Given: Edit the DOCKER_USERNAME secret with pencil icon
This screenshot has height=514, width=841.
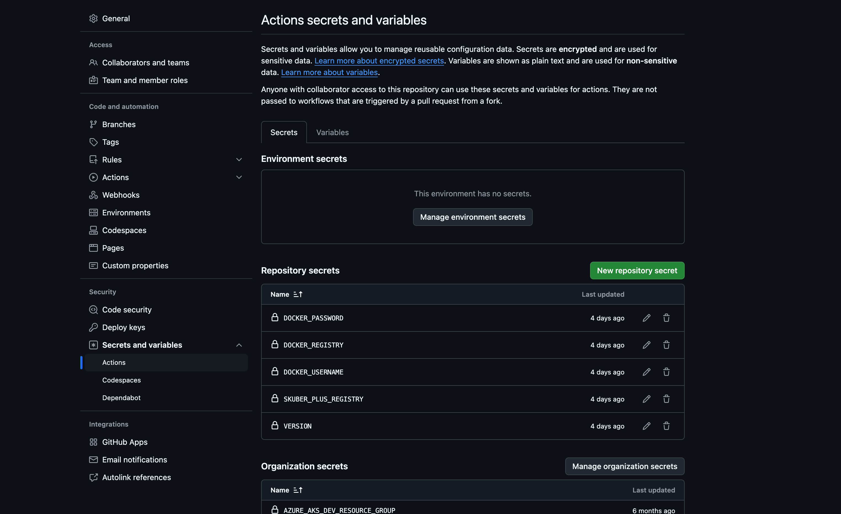Looking at the screenshot, I should tap(646, 372).
